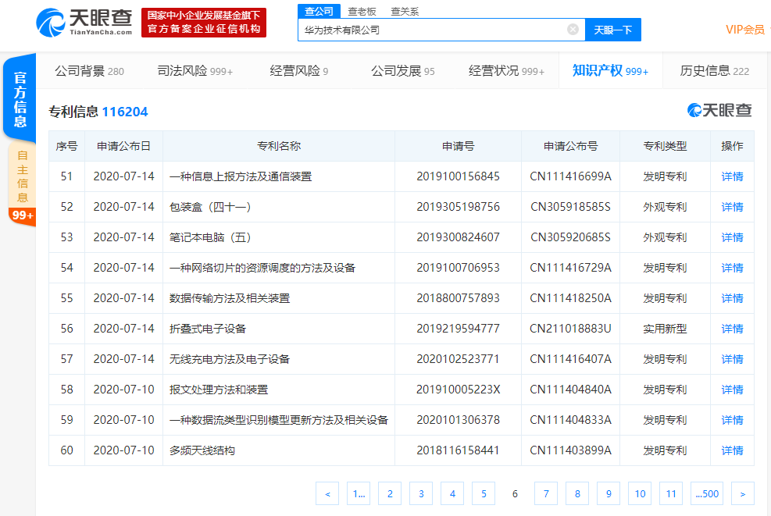The height and width of the screenshot is (516, 771).
Task: Jump to the last page via ...500
Action: pyautogui.click(x=706, y=493)
